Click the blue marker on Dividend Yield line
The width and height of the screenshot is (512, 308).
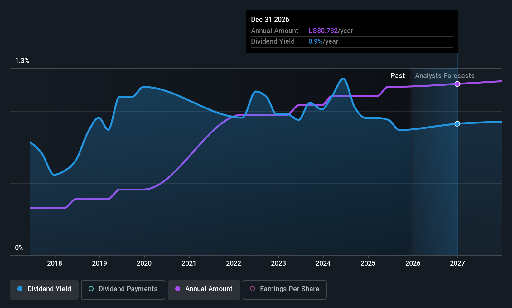coord(457,124)
